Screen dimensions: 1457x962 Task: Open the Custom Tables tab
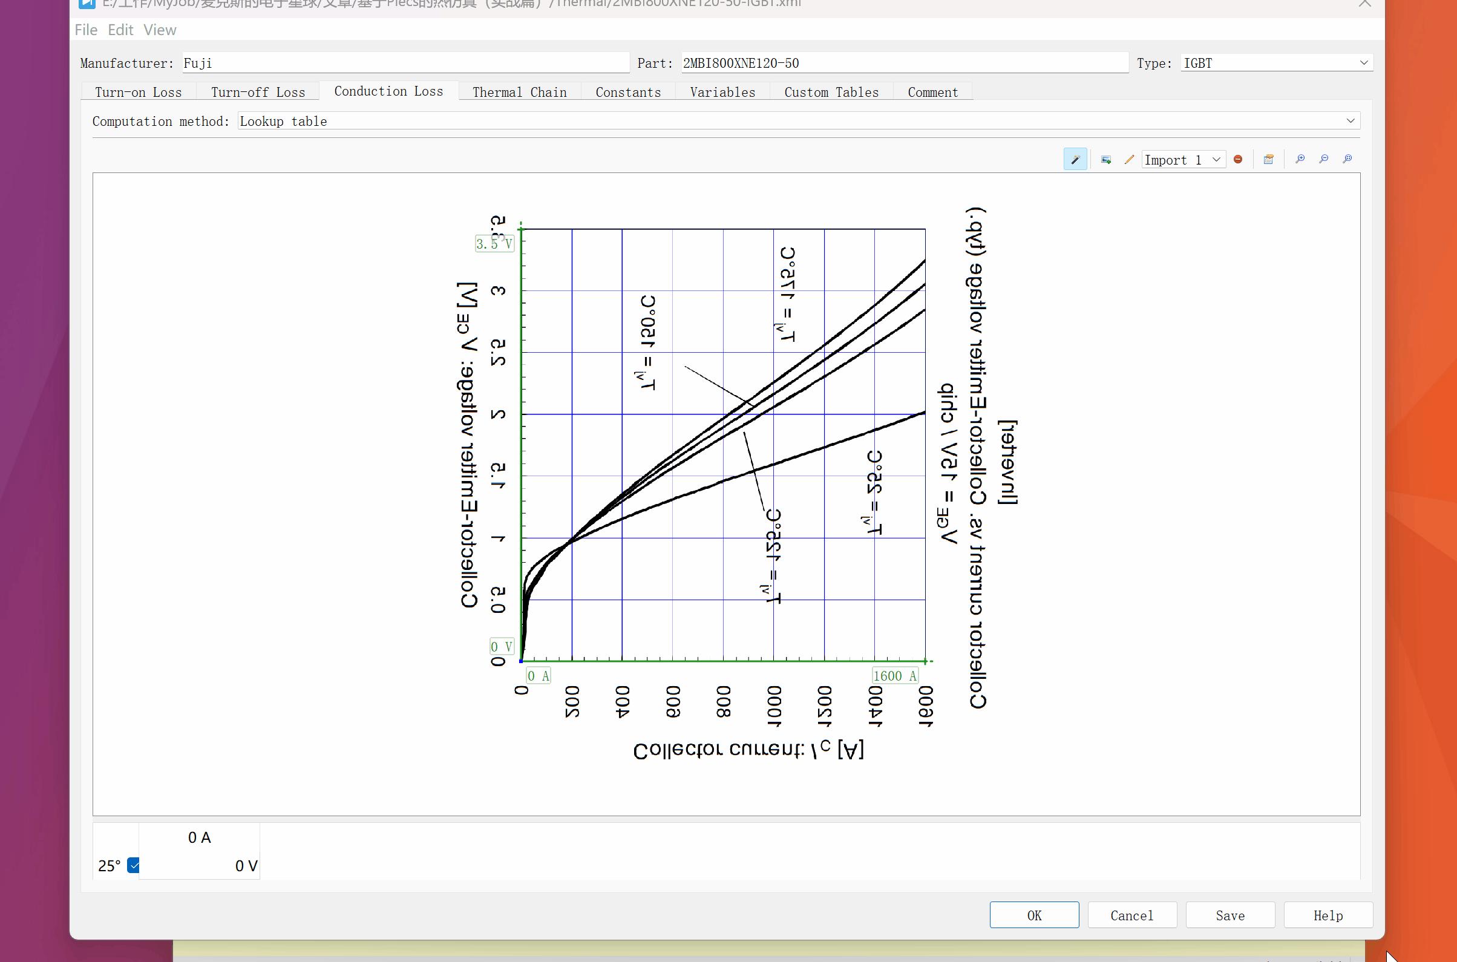click(x=831, y=92)
